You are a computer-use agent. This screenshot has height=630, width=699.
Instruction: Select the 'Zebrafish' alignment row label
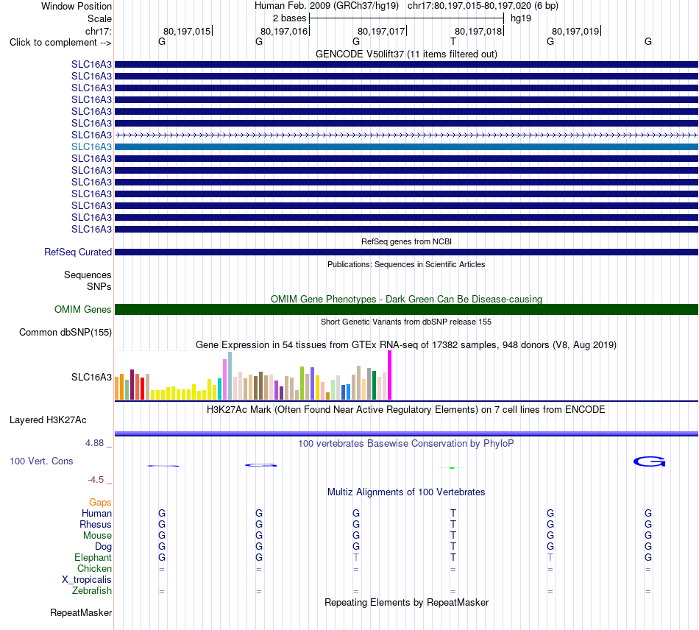(x=92, y=590)
